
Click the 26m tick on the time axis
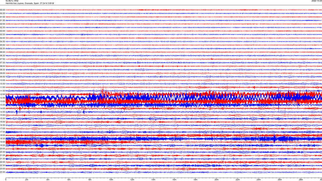pyautogui.click(x=280, y=180)
